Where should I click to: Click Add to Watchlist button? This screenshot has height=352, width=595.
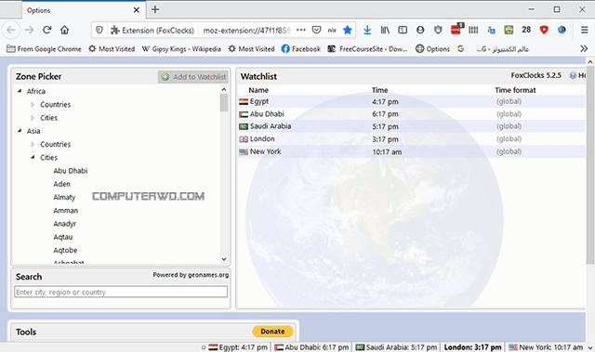click(x=193, y=77)
